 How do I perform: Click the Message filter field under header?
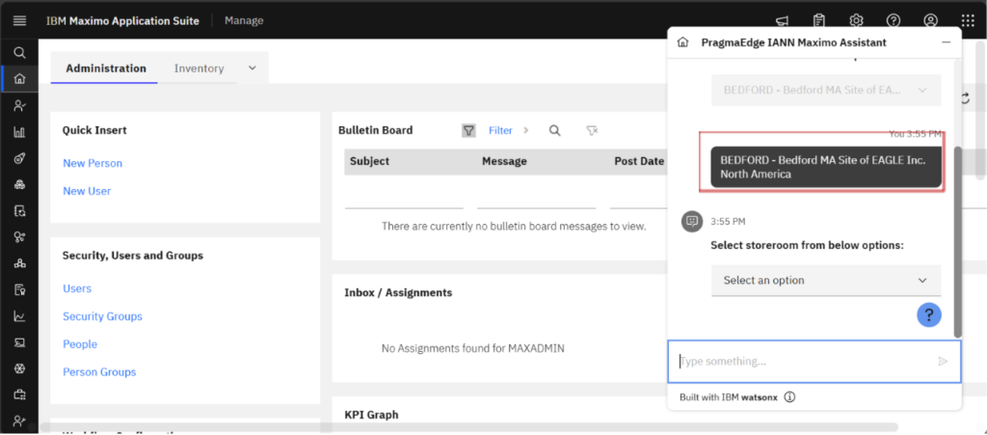point(536,199)
